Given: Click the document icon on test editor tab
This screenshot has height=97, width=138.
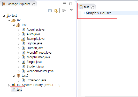Looking at the screenshot, I should 81,7.
